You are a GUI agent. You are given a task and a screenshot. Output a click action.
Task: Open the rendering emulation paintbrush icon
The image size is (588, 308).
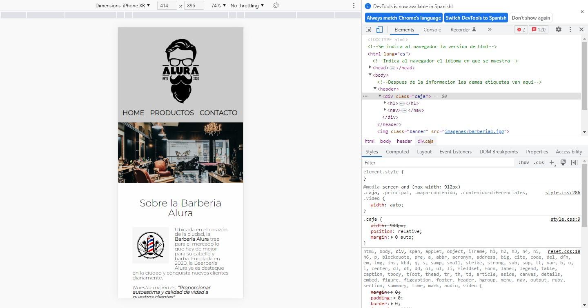point(563,162)
